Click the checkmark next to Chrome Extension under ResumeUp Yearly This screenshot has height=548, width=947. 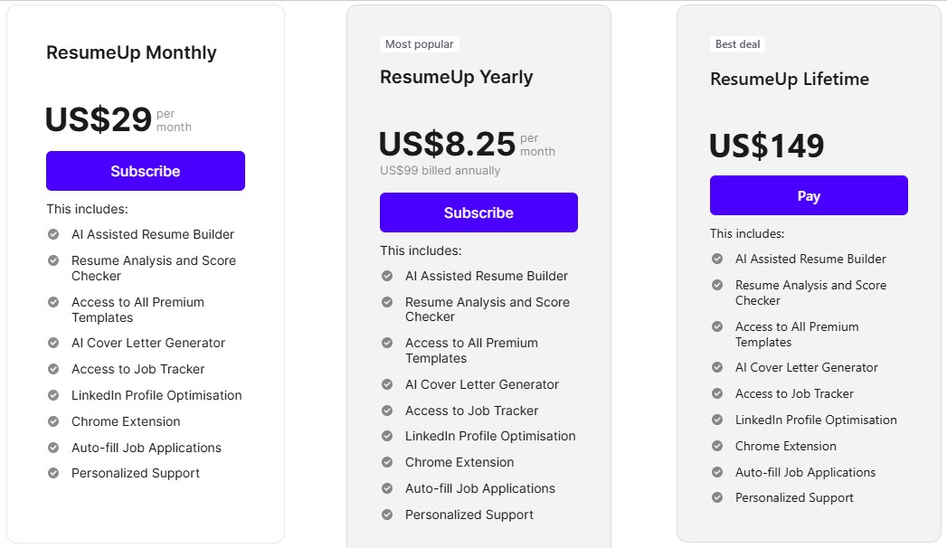click(x=387, y=462)
